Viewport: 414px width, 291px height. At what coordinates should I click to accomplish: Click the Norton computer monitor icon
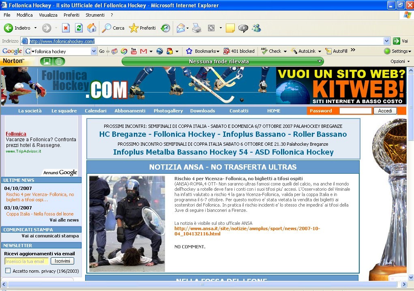click(x=47, y=62)
